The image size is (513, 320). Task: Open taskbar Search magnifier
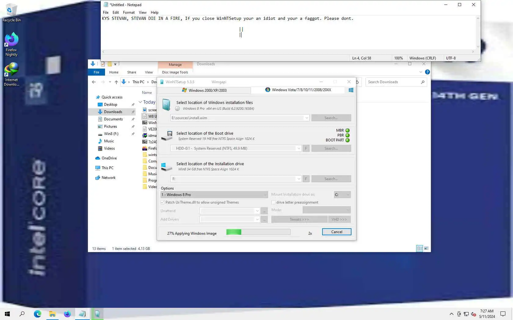(x=22, y=314)
